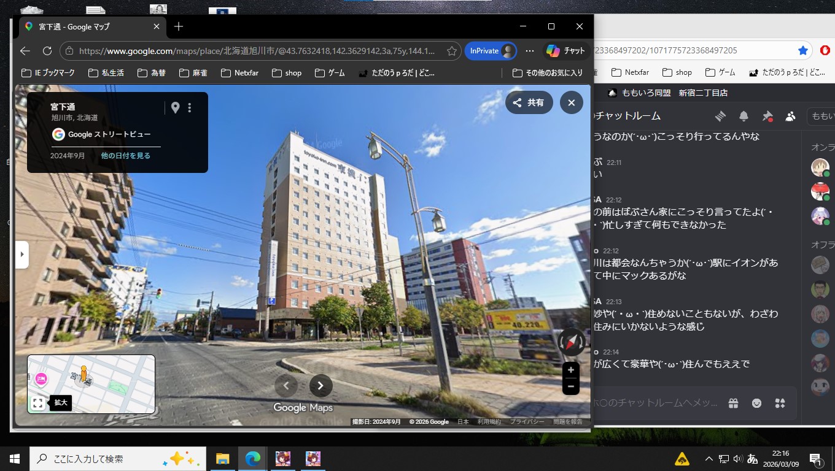This screenshot has height=471, width=835.
Task: Click the 共有 share button
Action: click(529, 102)
